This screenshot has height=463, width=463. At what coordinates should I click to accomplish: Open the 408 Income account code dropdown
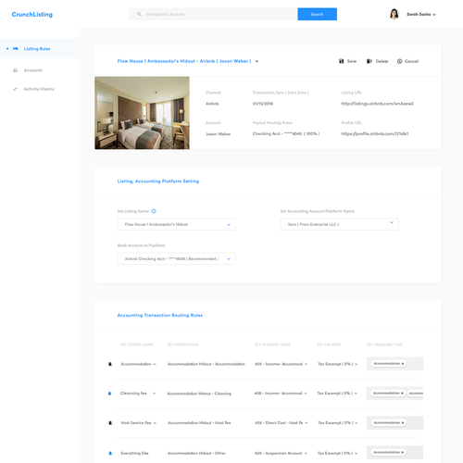tap(281, 394)
